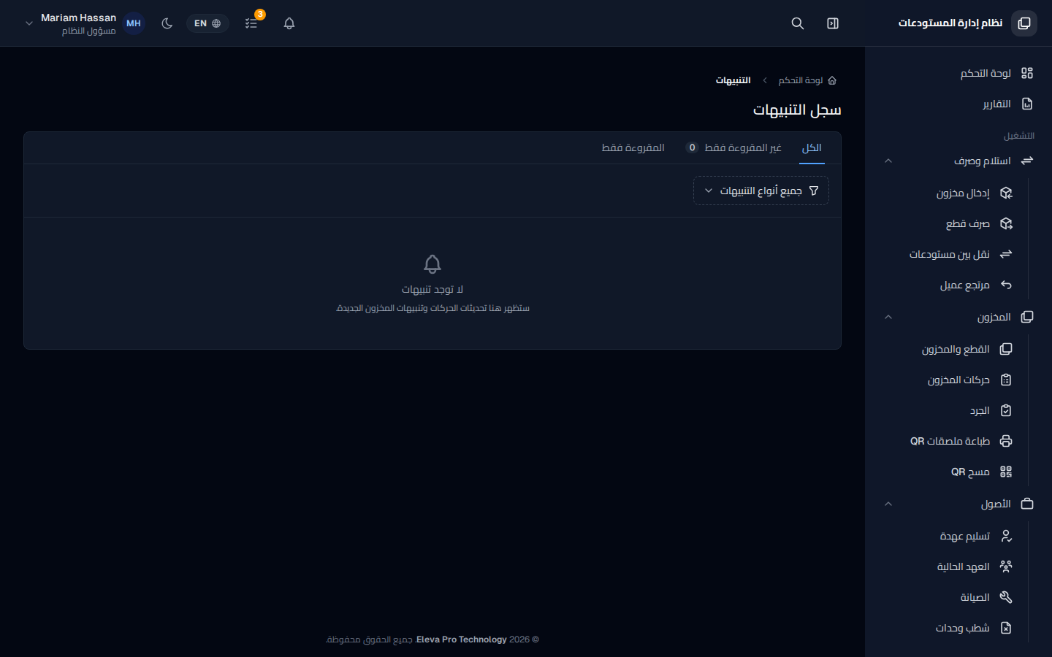1052x657 pixels.
Task: Switch to غير المقروءة فقط tab
Action: pos(733,148)
